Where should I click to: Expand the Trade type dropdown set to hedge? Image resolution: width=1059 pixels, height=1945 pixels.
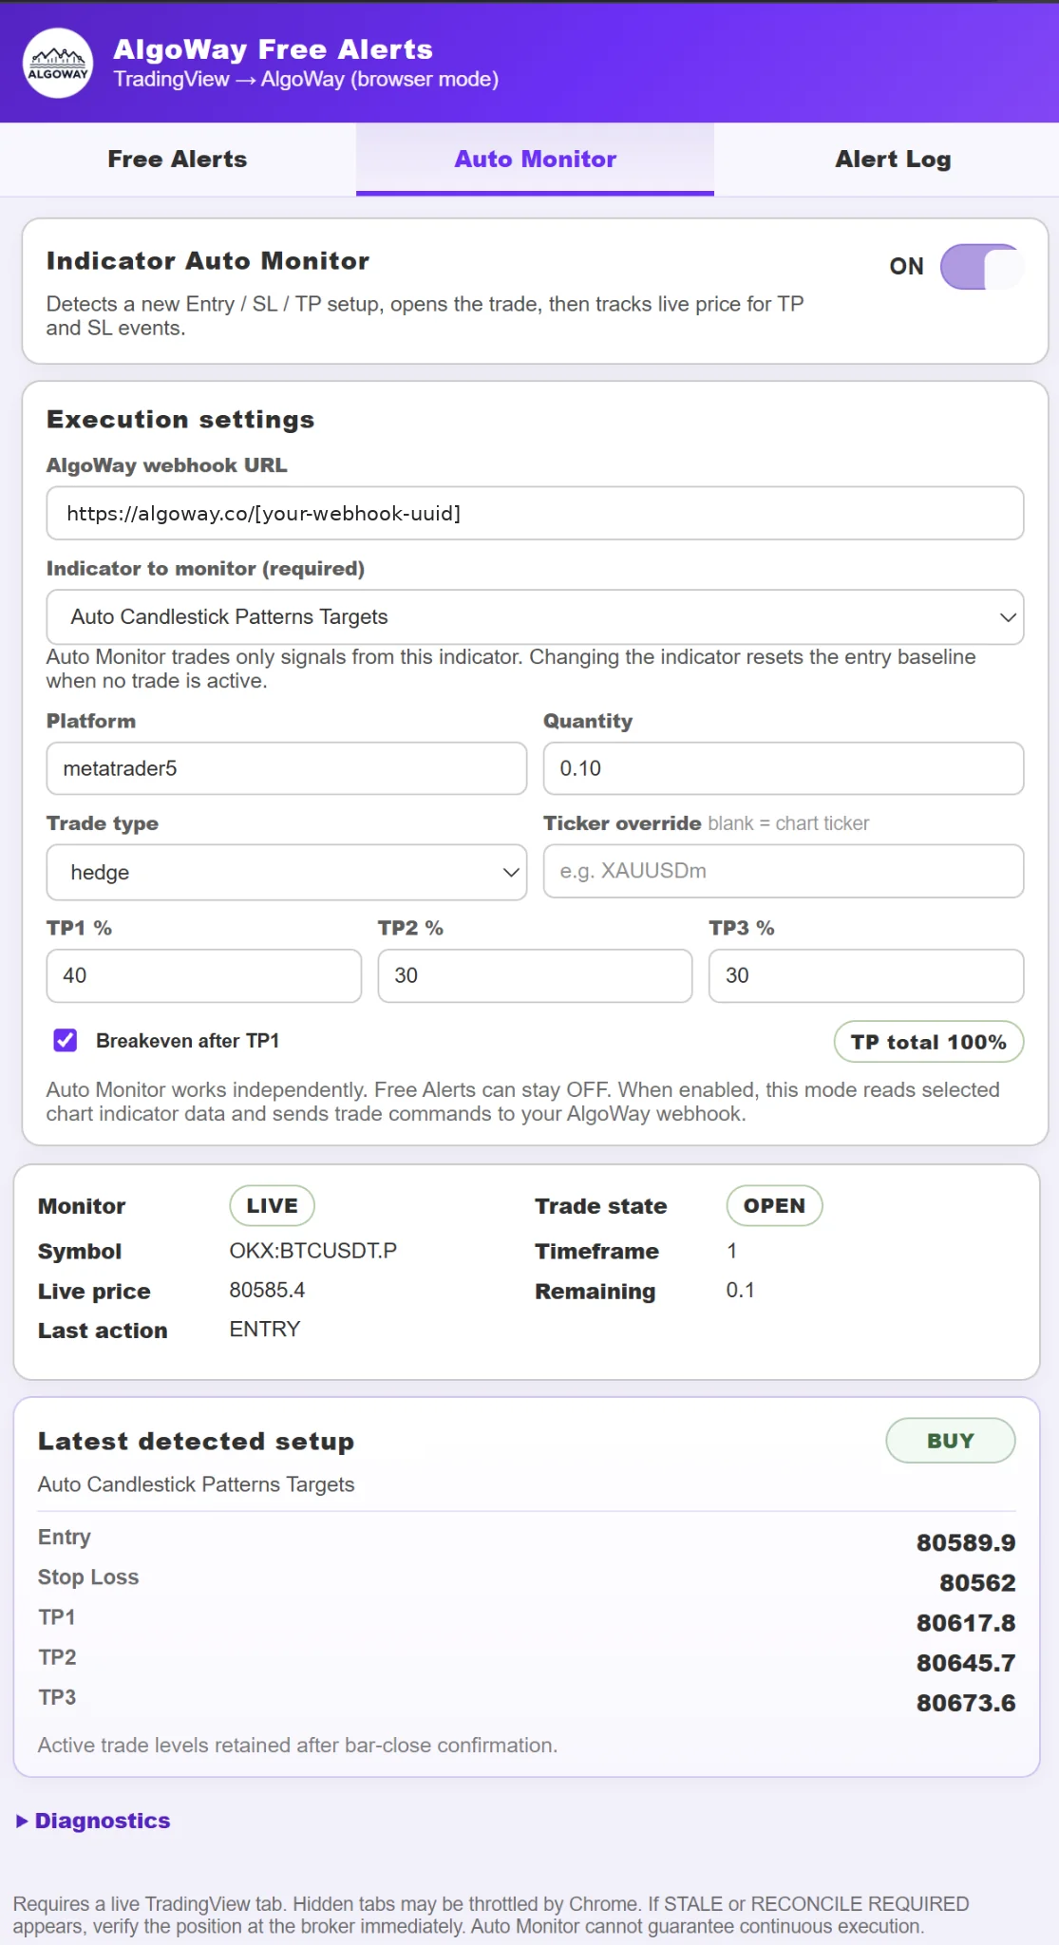click(x=286, y=872)
